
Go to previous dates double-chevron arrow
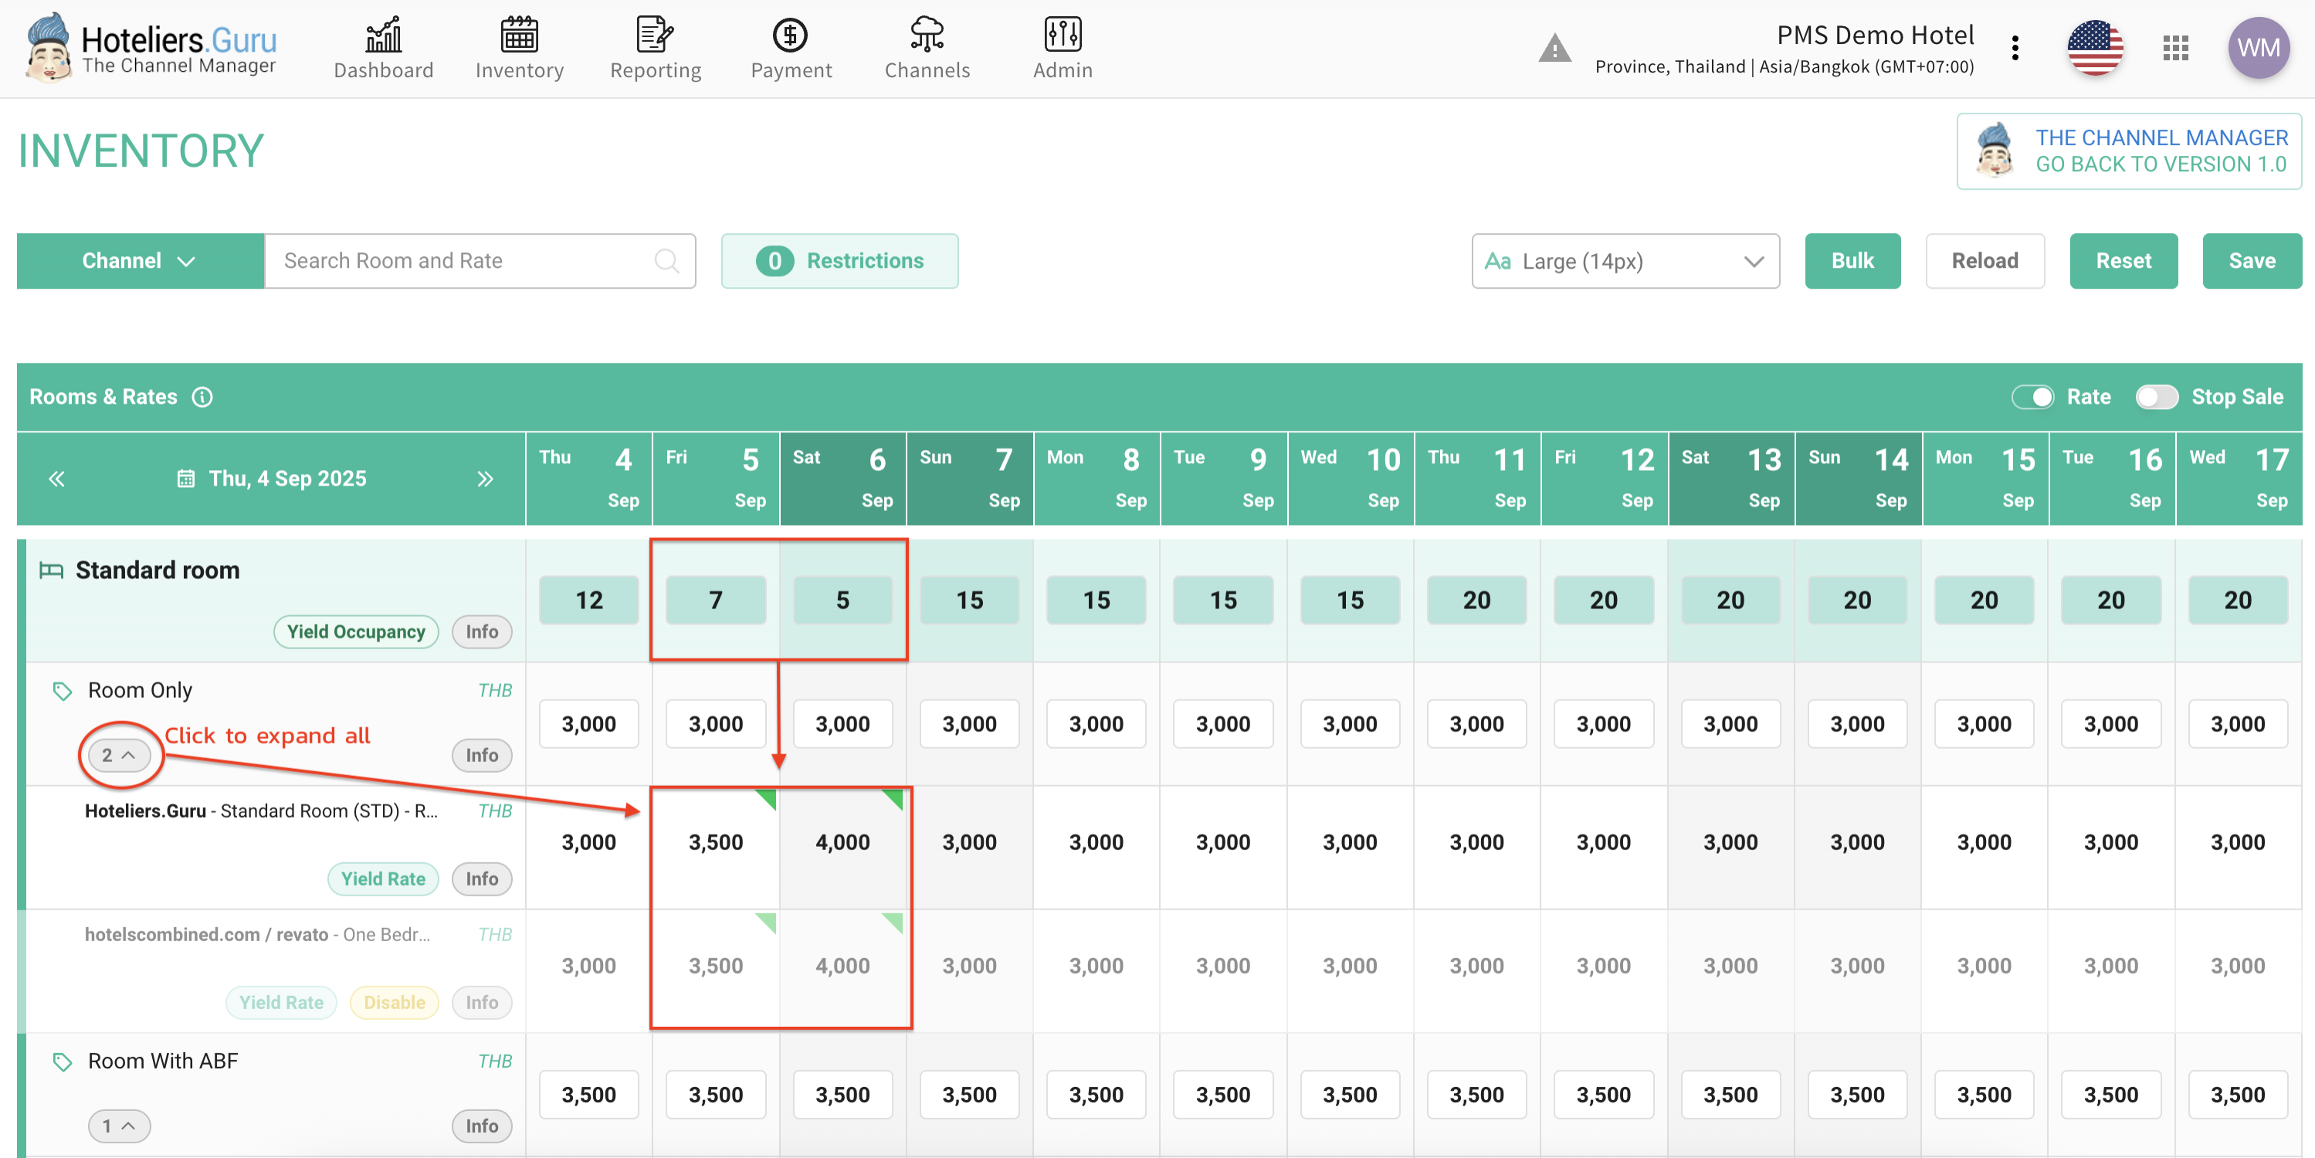tap(56, 479)
